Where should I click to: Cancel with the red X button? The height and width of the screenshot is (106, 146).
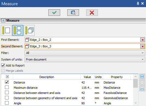92,13
